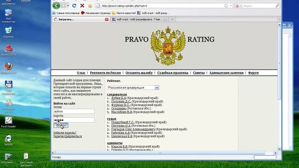The image size is (299, 168).
Task: Click vertical scrollbar up arrow
Action: point(279,25)
